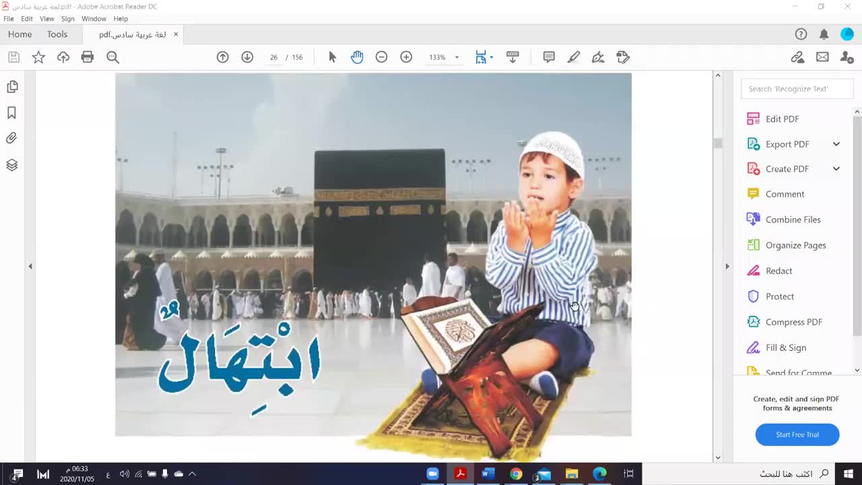
Task: Add a sticky note comment
Action: click(x=549, y=57)
